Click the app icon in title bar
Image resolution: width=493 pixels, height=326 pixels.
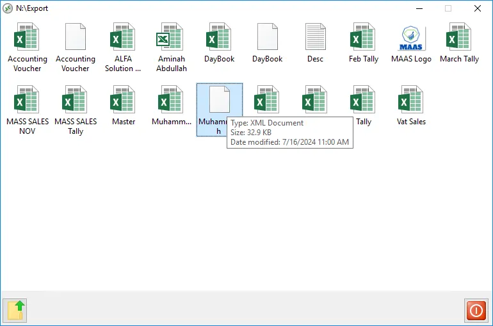pyautogui.click(x=8, y=8)
